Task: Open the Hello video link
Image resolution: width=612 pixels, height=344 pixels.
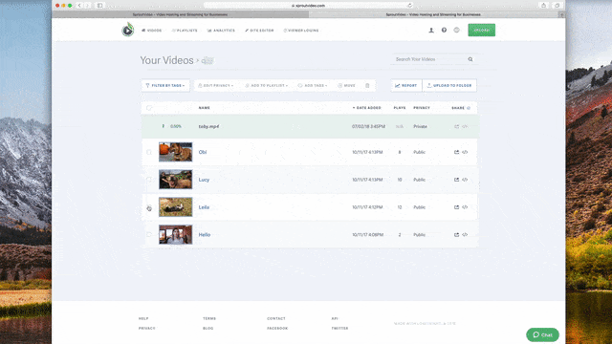Action: point(205,235)
